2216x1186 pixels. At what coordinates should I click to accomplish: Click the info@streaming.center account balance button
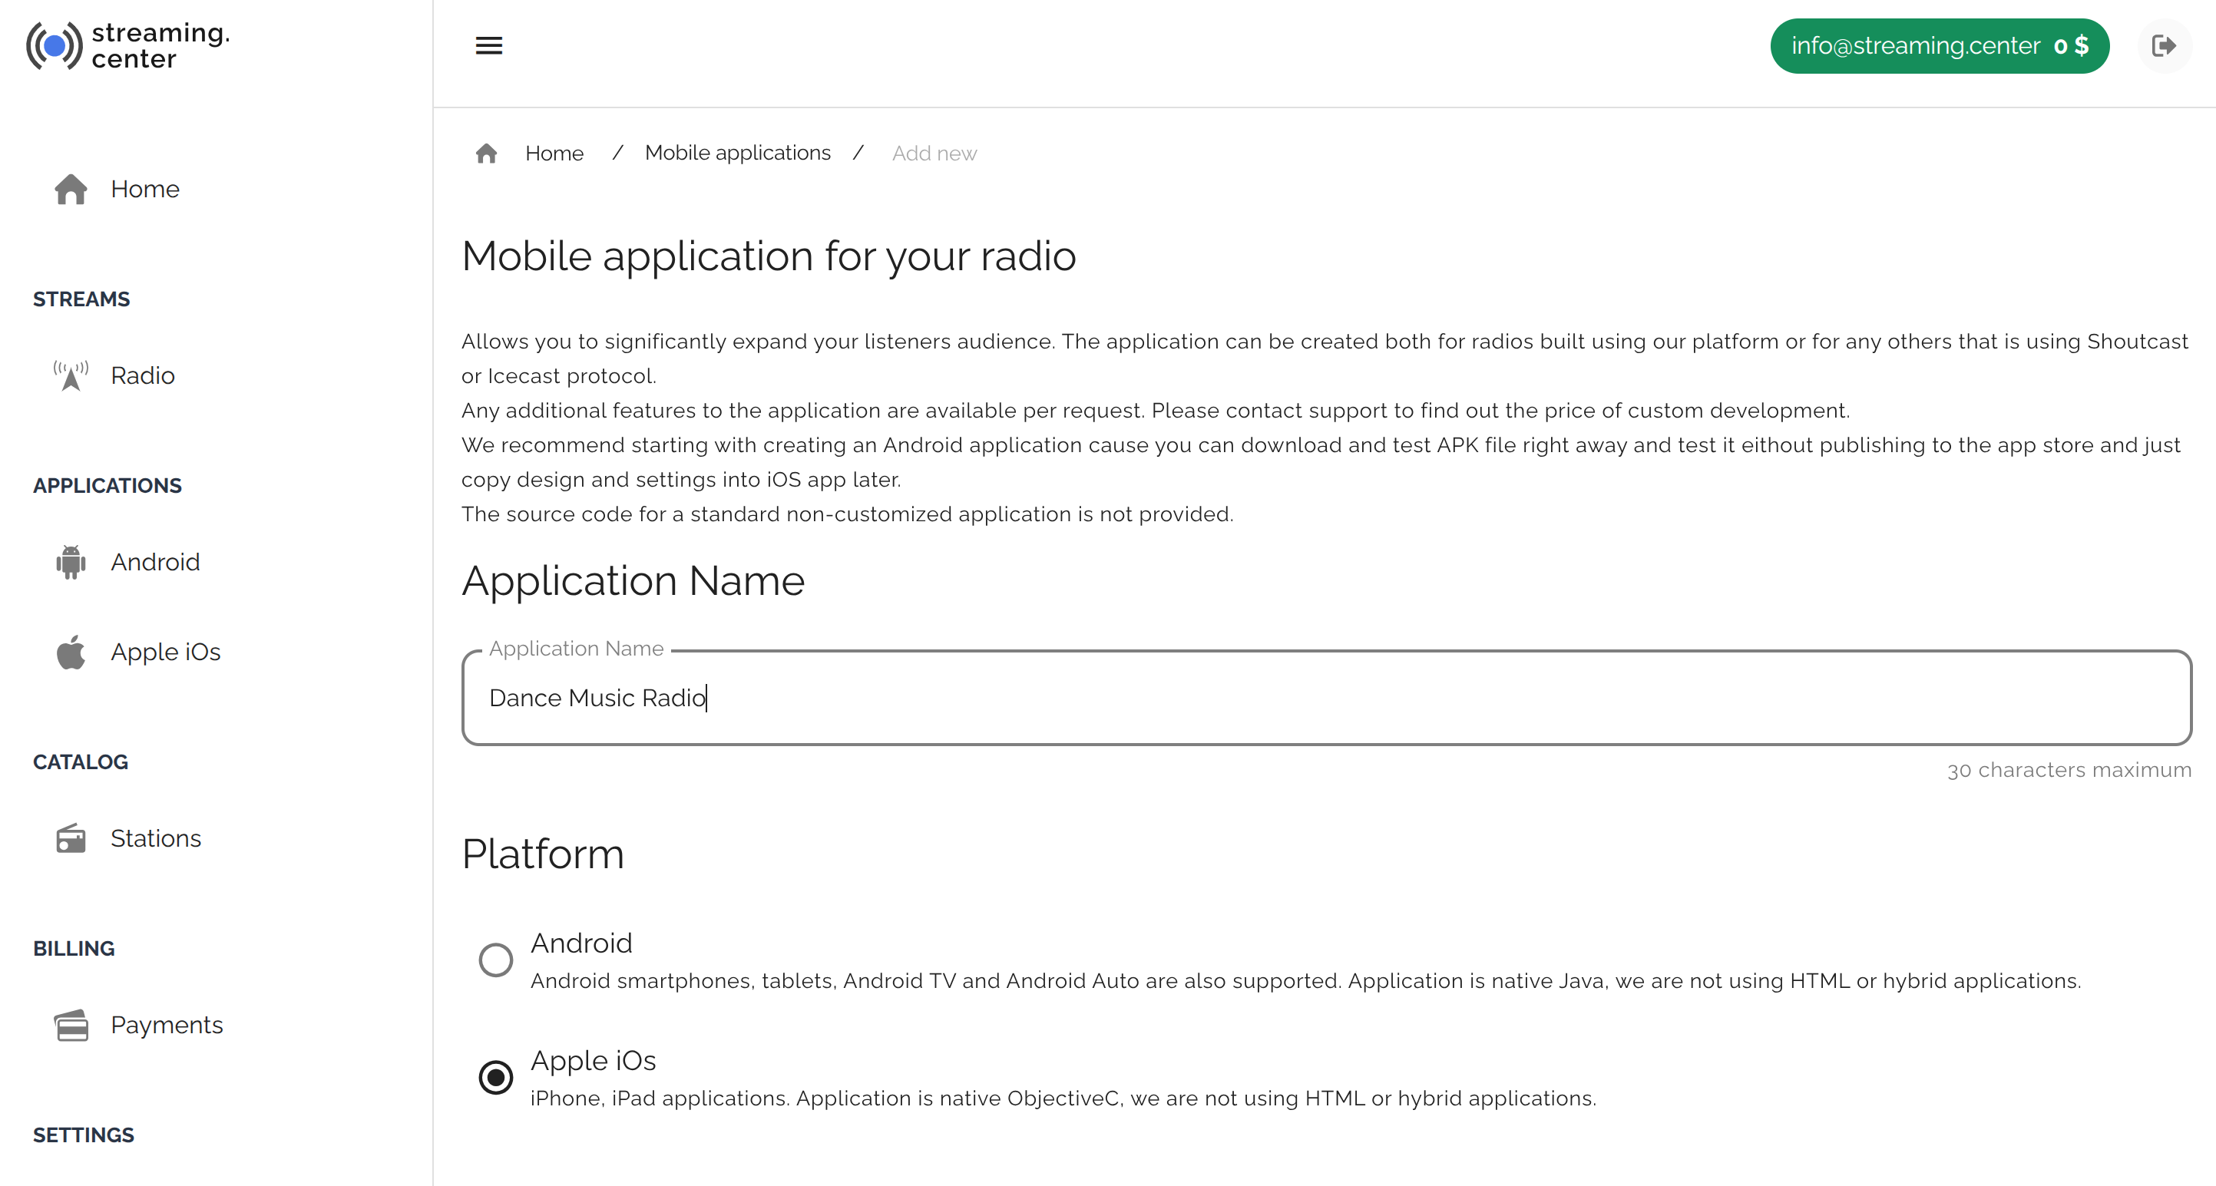click(x=1939, y=45)
